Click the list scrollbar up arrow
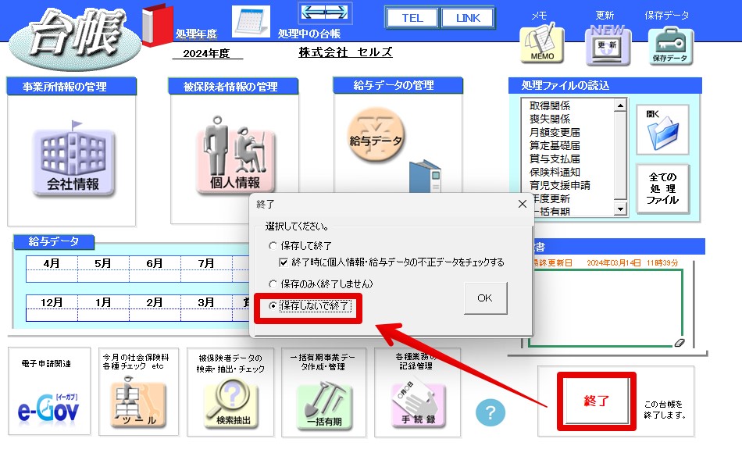Viewport: 742px width, 460px height. 620,105
